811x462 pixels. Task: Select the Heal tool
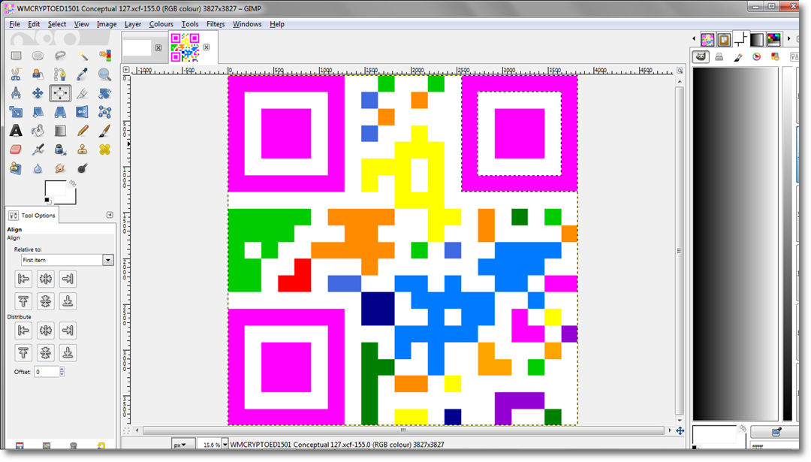pos(104,149)
